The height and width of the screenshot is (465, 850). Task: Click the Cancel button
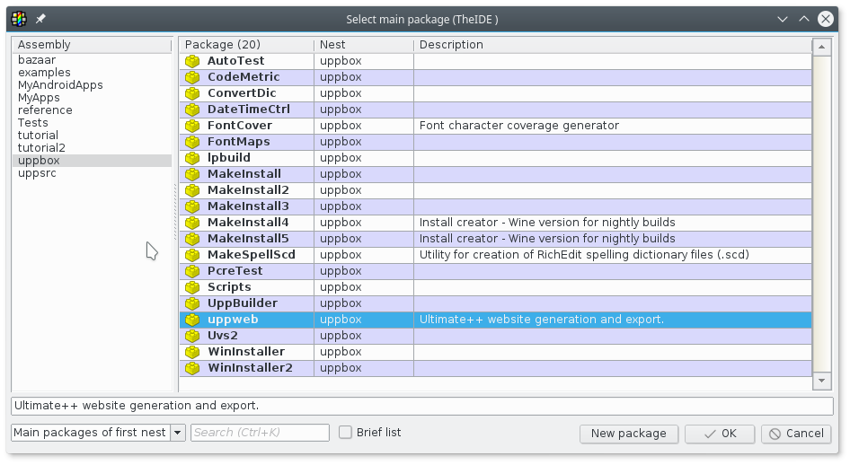[x=796, y=434]
